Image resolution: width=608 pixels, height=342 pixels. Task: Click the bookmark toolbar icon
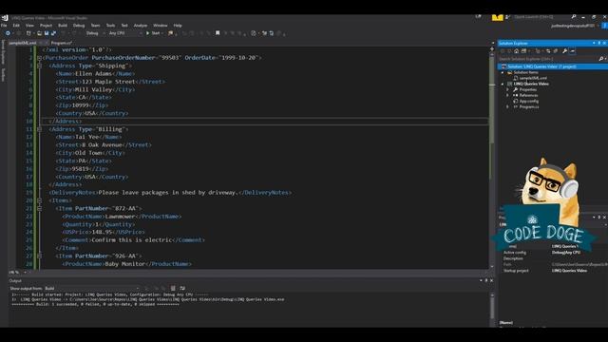click(x=218, y=33)
